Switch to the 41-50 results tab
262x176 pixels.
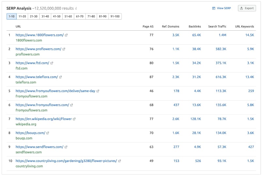point(57,16)
